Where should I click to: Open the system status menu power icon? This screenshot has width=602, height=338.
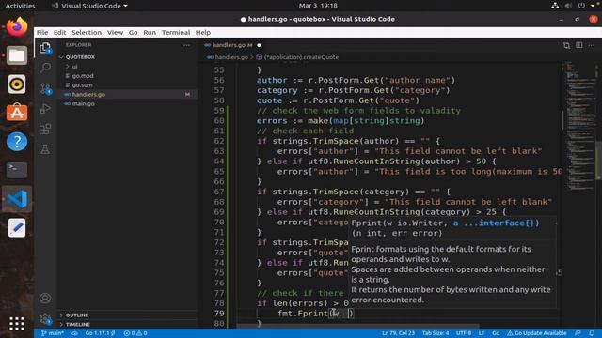[581, 6]
